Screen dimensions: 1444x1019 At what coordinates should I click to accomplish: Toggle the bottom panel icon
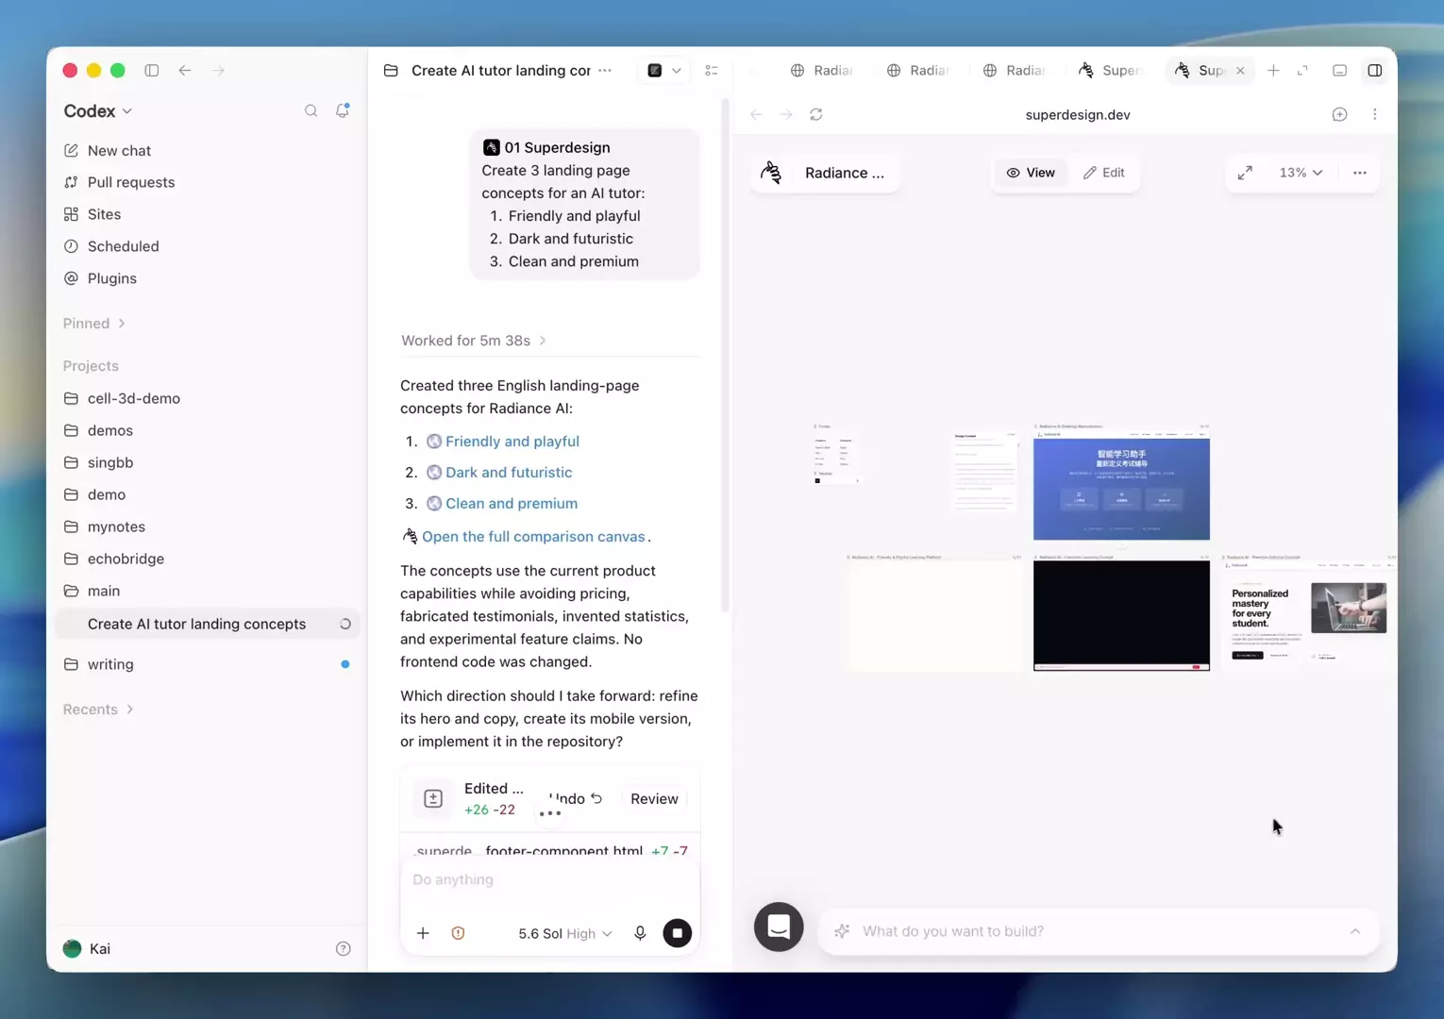(x=1339, y=70)
